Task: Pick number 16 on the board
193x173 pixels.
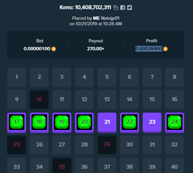Action: 174,99
